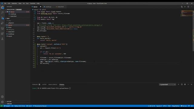
Task: Synchronize changes via status bar sync icon
Action: (12, 106)
